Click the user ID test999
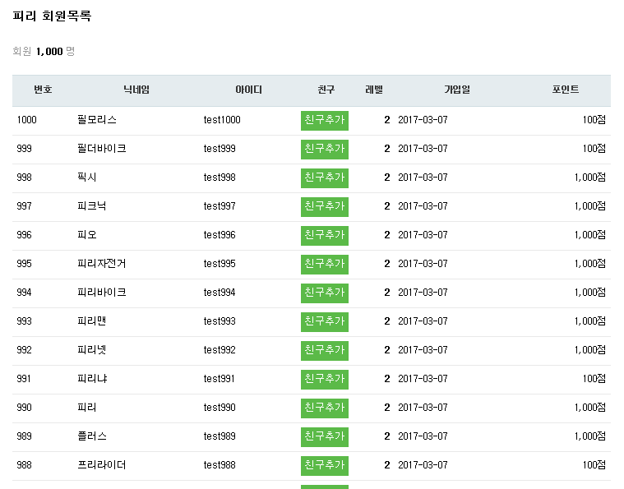 (220, 149)
